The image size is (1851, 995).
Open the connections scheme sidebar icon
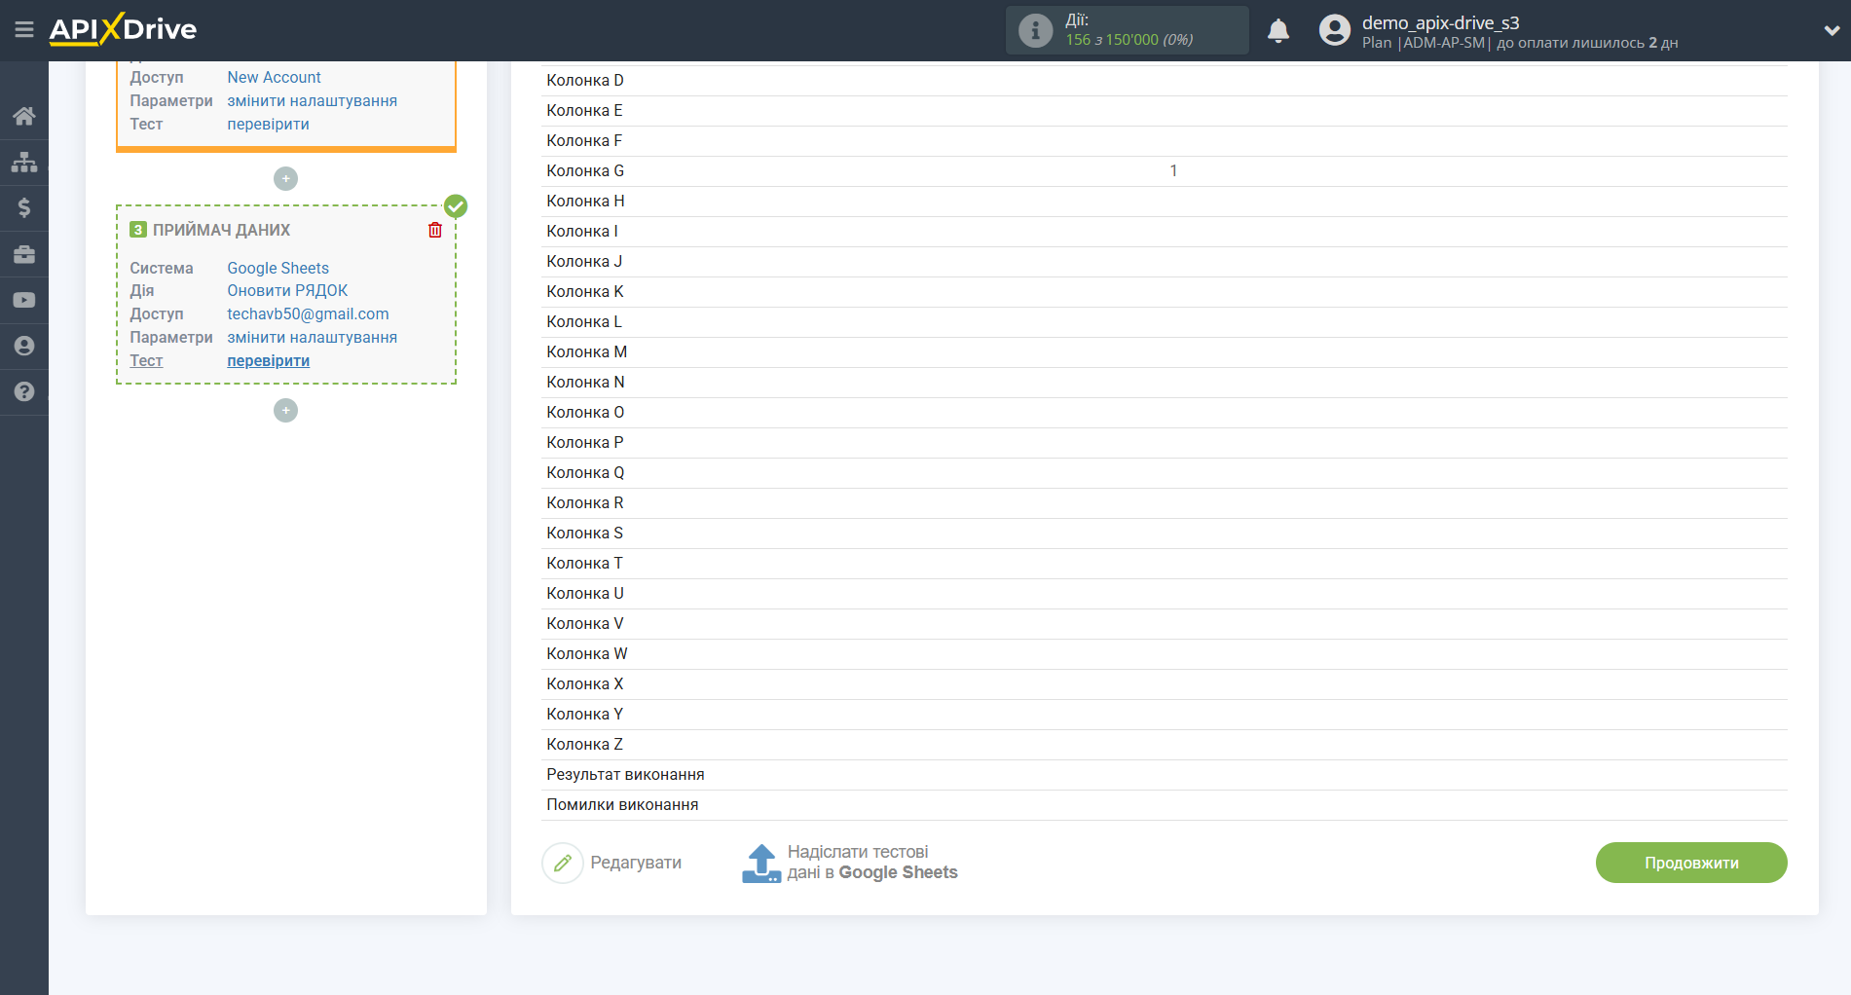[24, 161]
